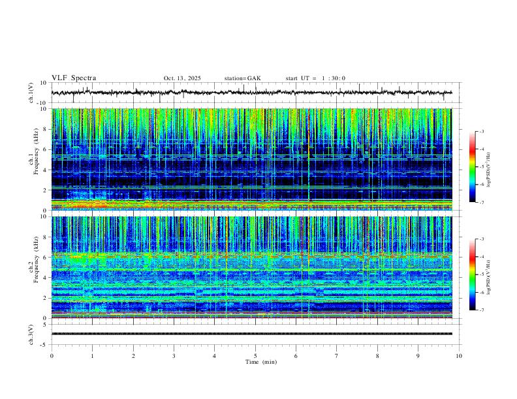Viewport: 517px width, 399px height.
Task: Click the "-5" tick on ch.1 colorbar
Action: click(x=482, y=167)
